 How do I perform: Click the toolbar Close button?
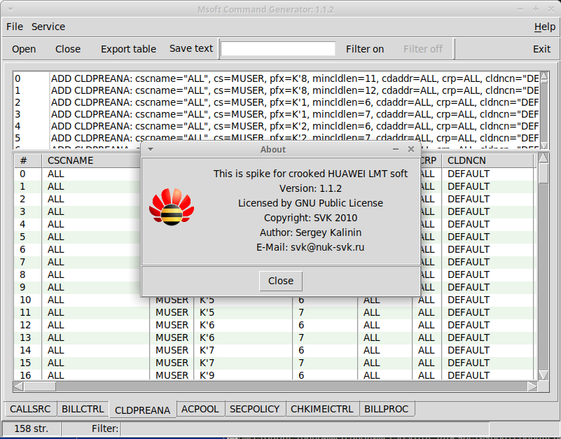[68, 49]
